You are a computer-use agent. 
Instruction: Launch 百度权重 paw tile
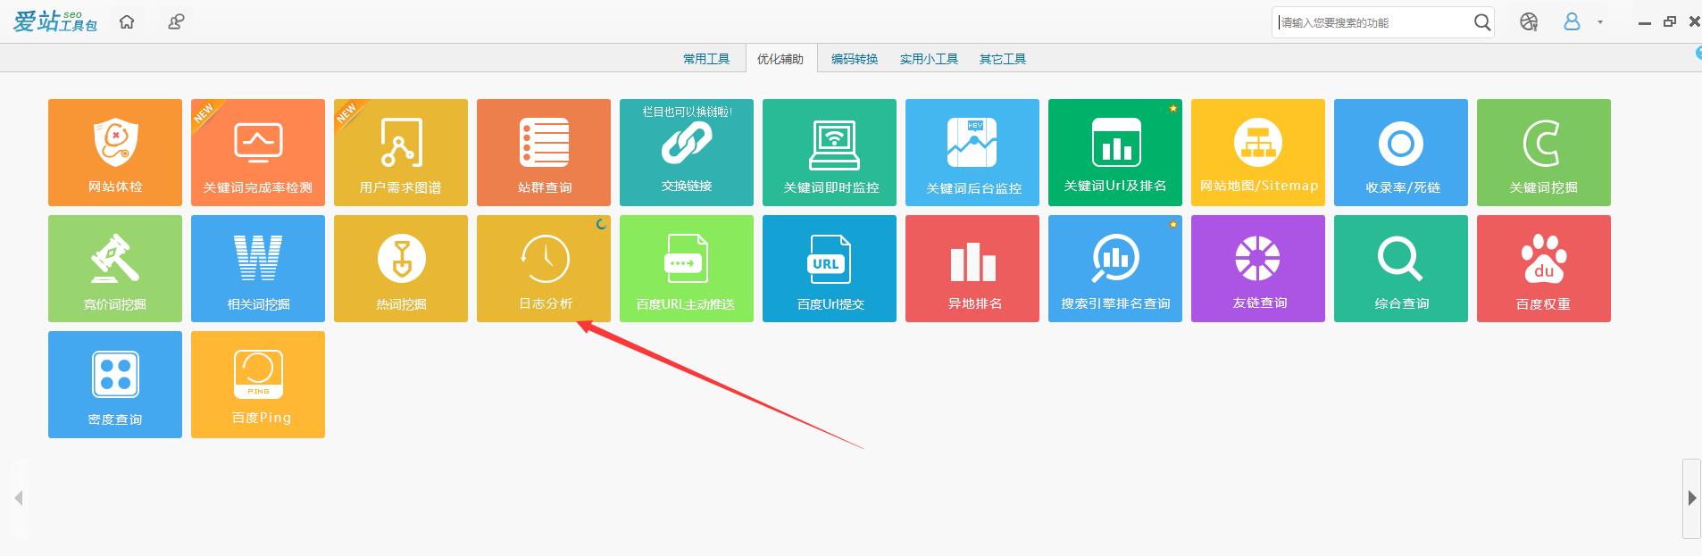(1544, 269)
